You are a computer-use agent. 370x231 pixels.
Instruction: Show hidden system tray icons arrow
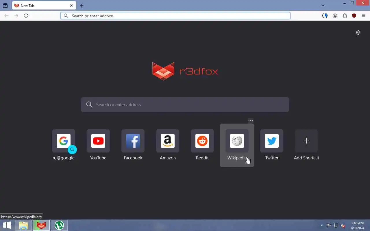tap(322, 226)
